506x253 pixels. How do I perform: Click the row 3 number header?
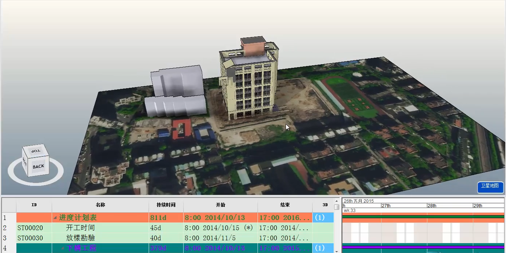[x=9, y=238]
